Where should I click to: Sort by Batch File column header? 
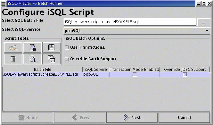pyautogui.click(x=43, y=70)
